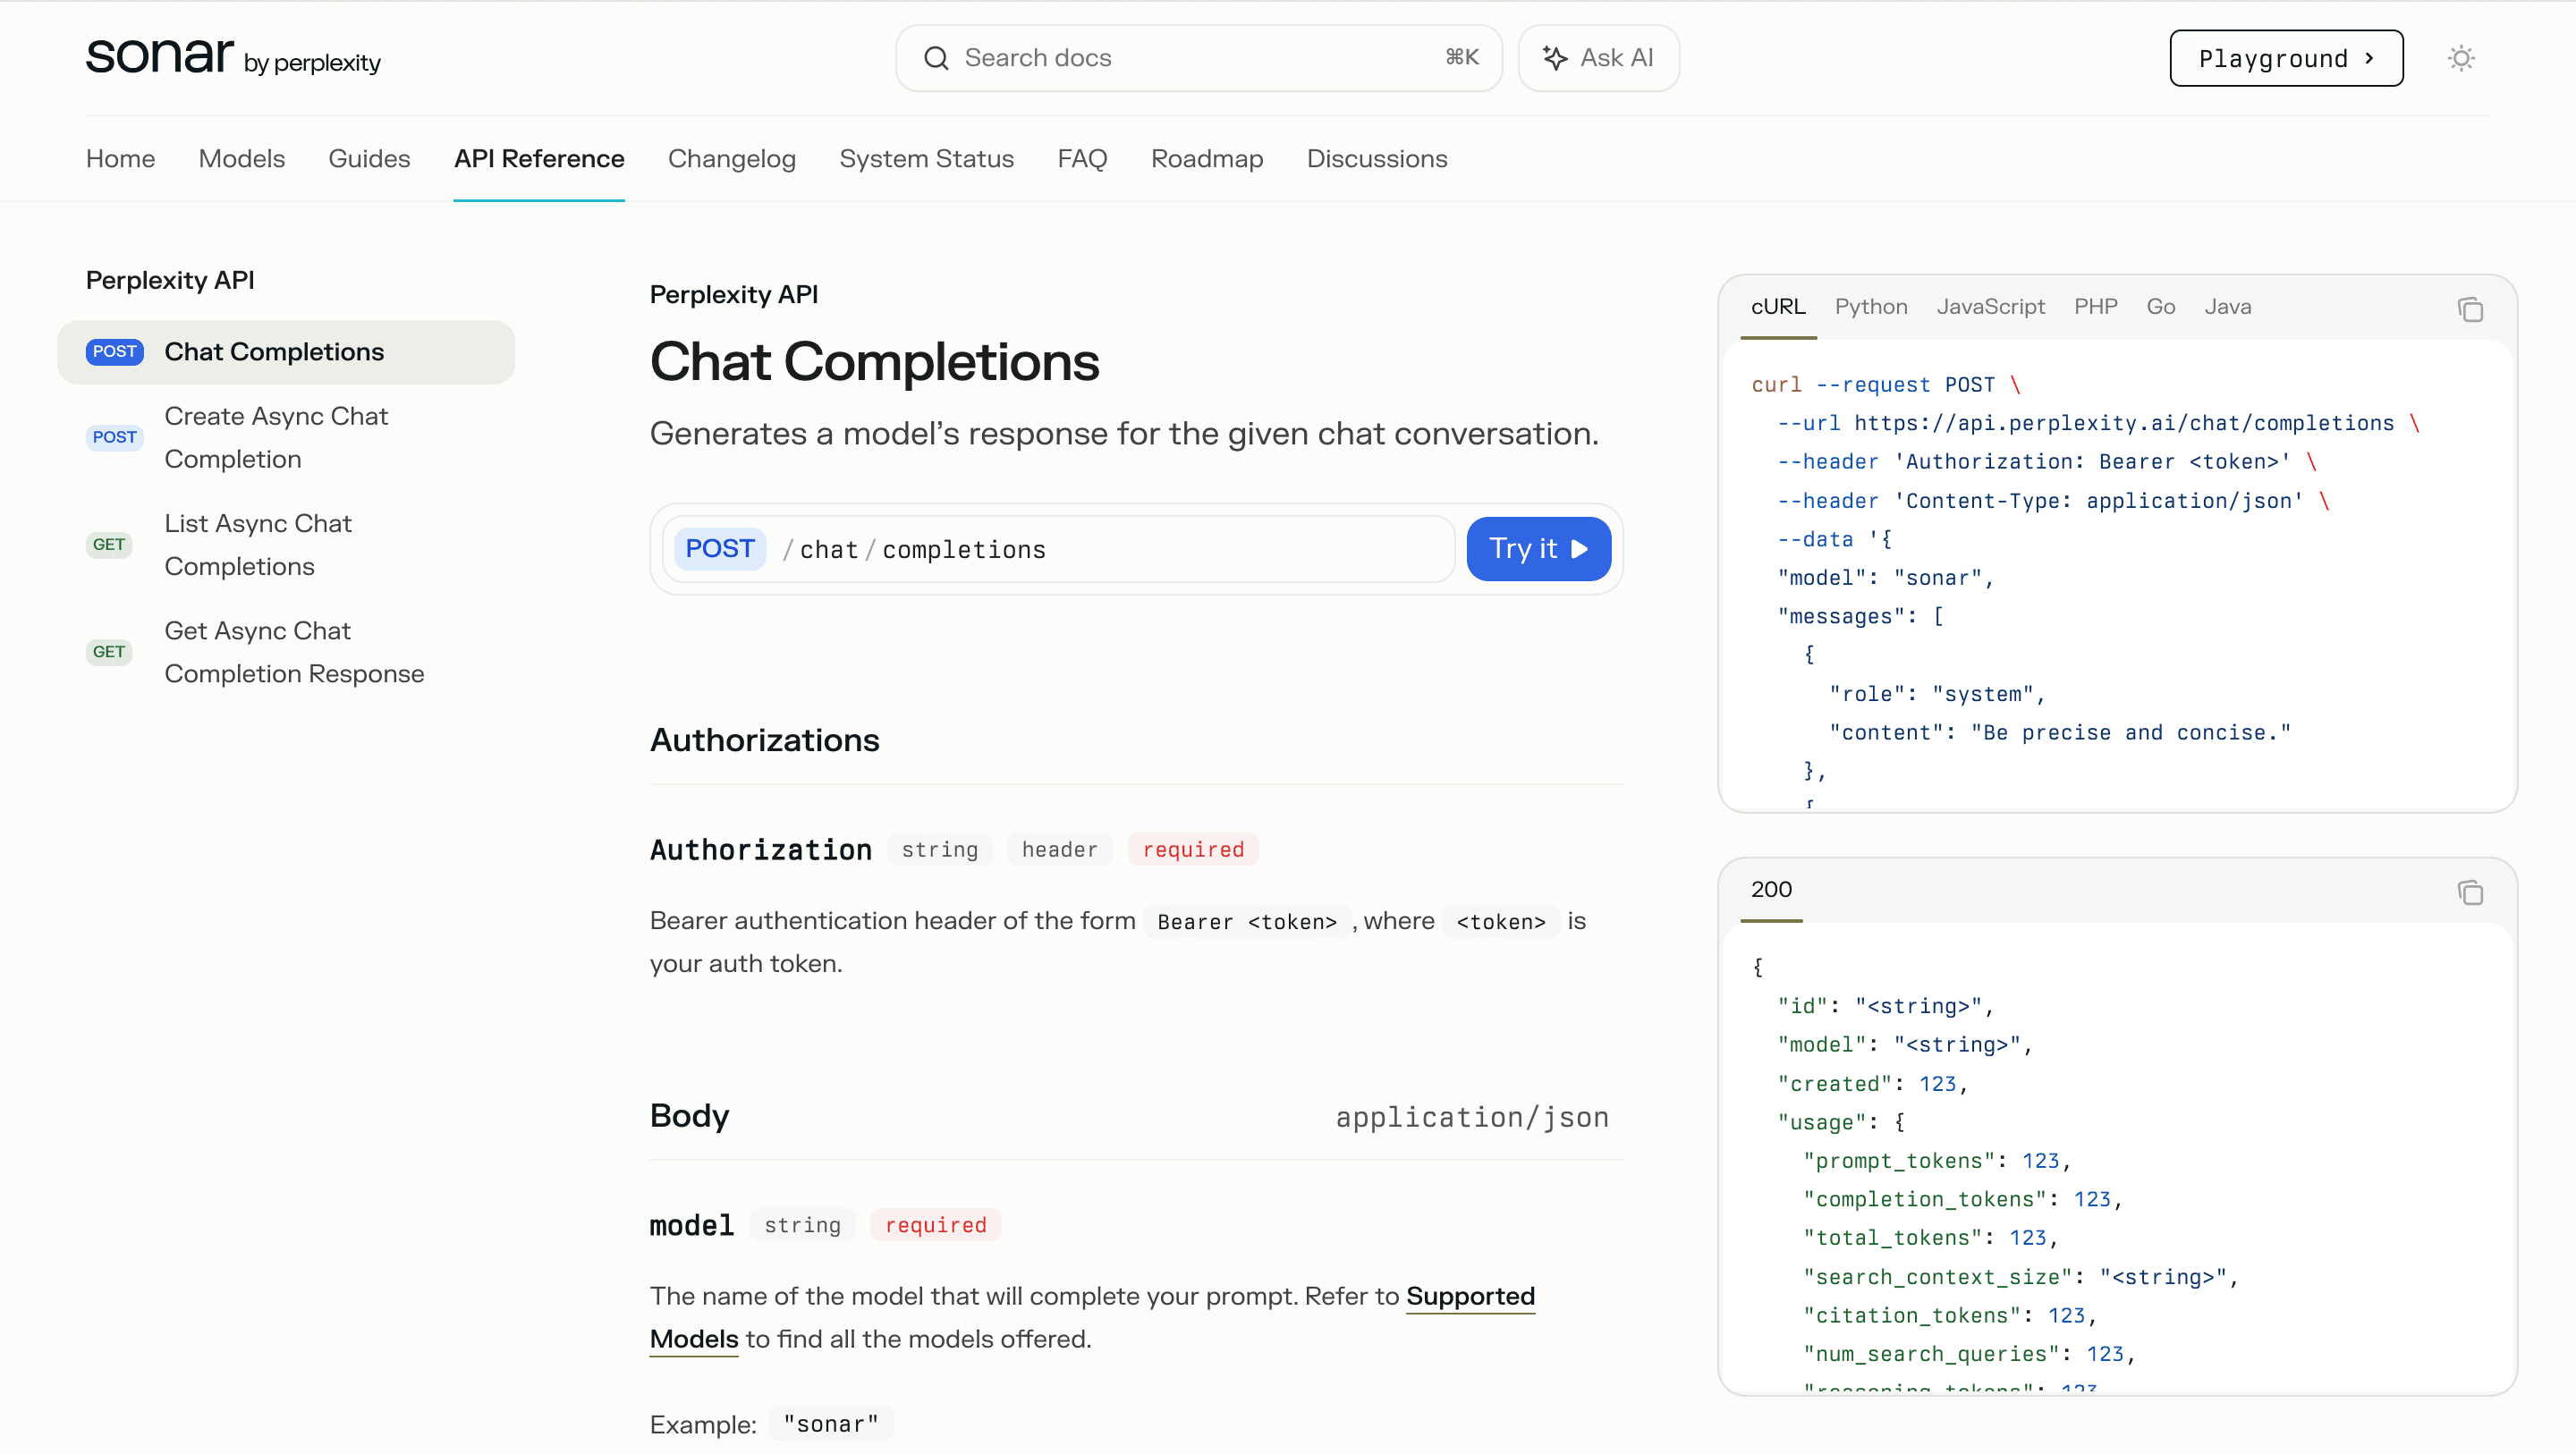Click GET badge beside Get Async Chat Completion Response
The image size is (2576, 1454).
(x=108, y=652)
